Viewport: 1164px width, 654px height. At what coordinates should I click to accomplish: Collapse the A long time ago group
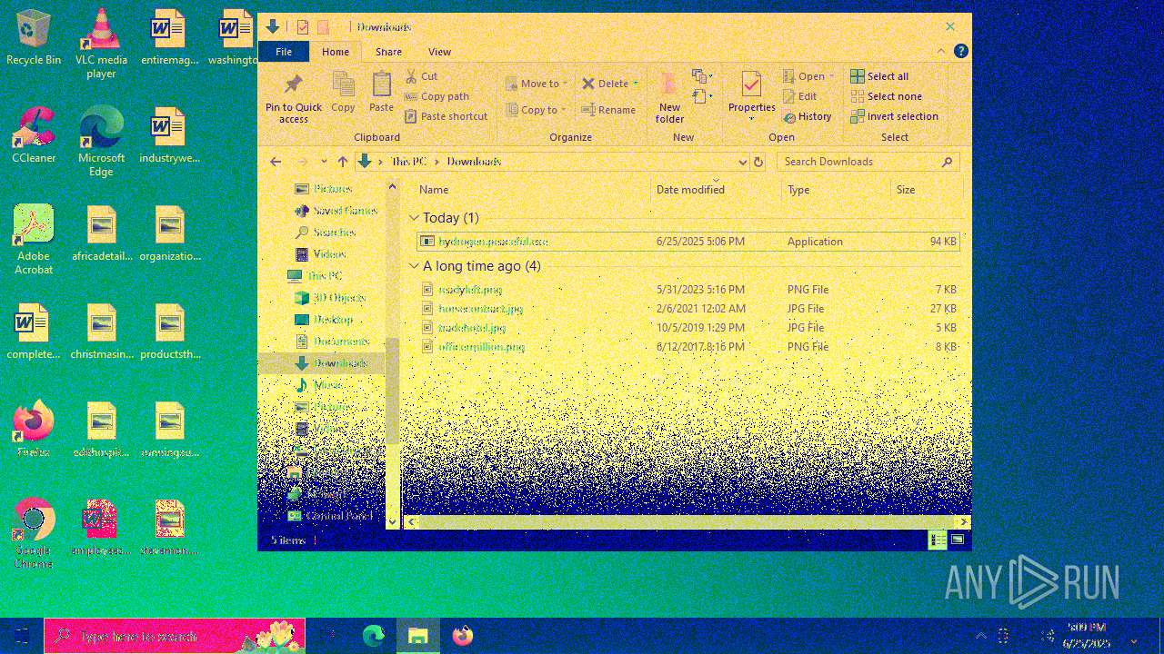click(x=414, y=266)
